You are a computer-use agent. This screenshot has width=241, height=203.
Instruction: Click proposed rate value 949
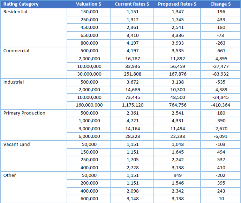178,175
